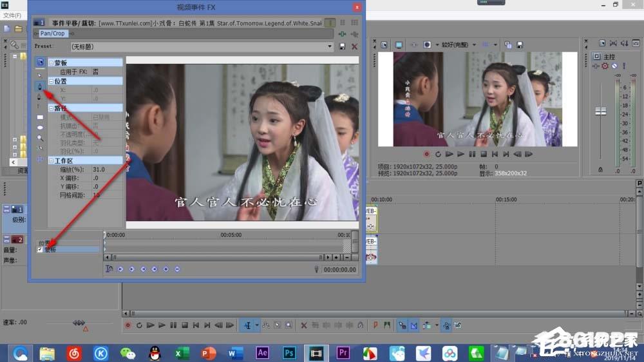Play from start in the preview window

point(450,155)
